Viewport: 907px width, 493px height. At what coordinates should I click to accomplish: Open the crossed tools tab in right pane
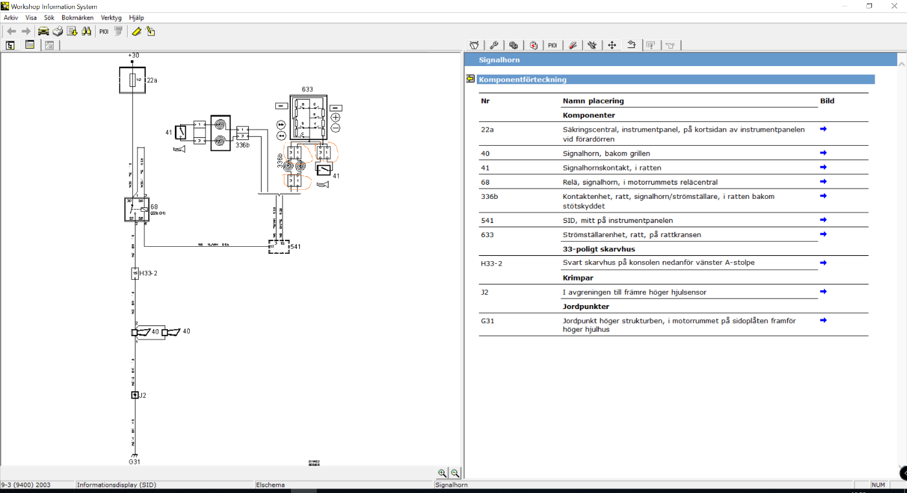pyautogui.click(x=591, y=45)
